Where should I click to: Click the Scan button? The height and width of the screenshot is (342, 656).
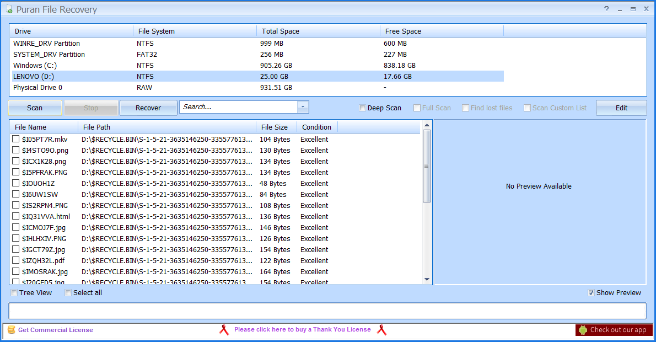point(35,108)
